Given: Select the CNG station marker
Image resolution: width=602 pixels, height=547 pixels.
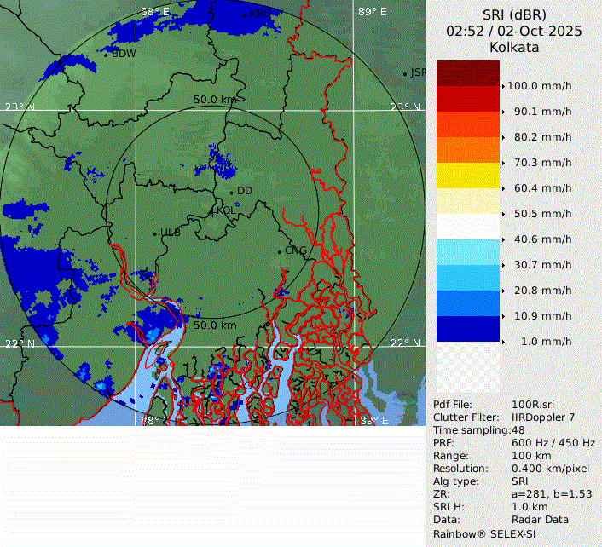Looking at the screenshot, I should [279, 250].
